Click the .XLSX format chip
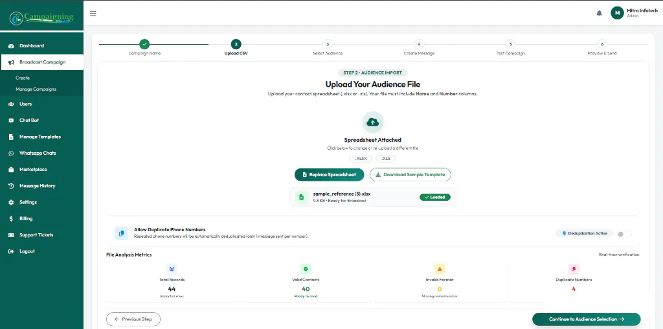 [x=361, y=159]
